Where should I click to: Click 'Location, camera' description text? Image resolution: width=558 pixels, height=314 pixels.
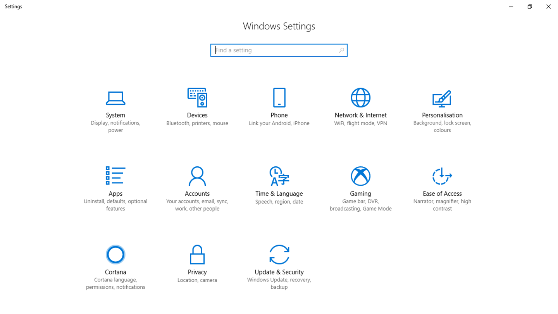(x=197, y=280)
